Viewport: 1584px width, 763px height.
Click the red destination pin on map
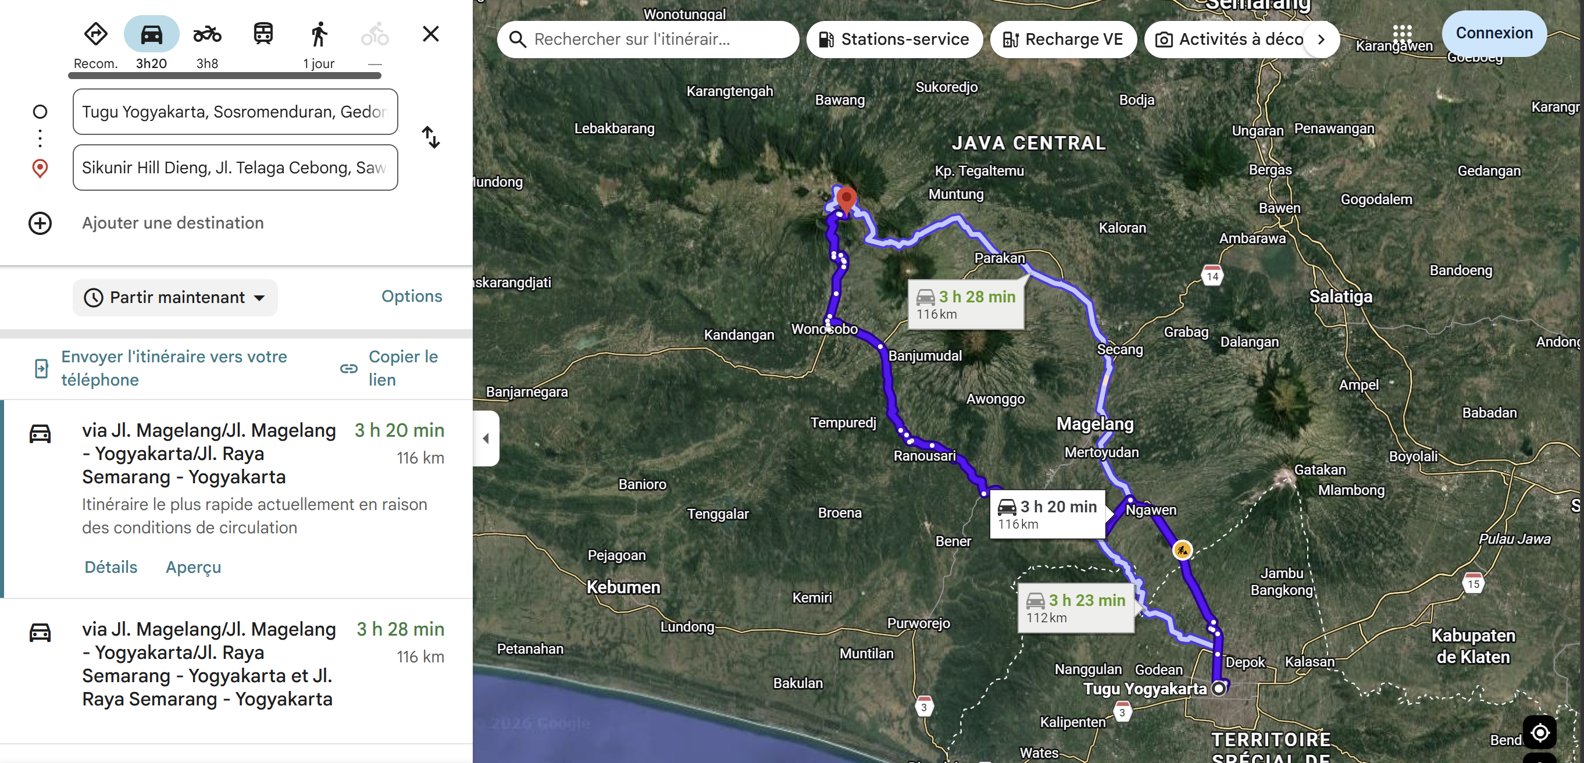point(846,201)
